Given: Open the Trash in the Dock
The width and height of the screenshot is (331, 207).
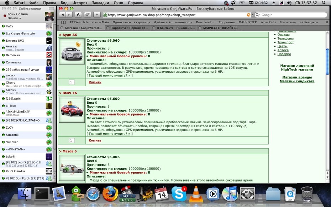Looking at the screenshot, I should coord(307,193).
